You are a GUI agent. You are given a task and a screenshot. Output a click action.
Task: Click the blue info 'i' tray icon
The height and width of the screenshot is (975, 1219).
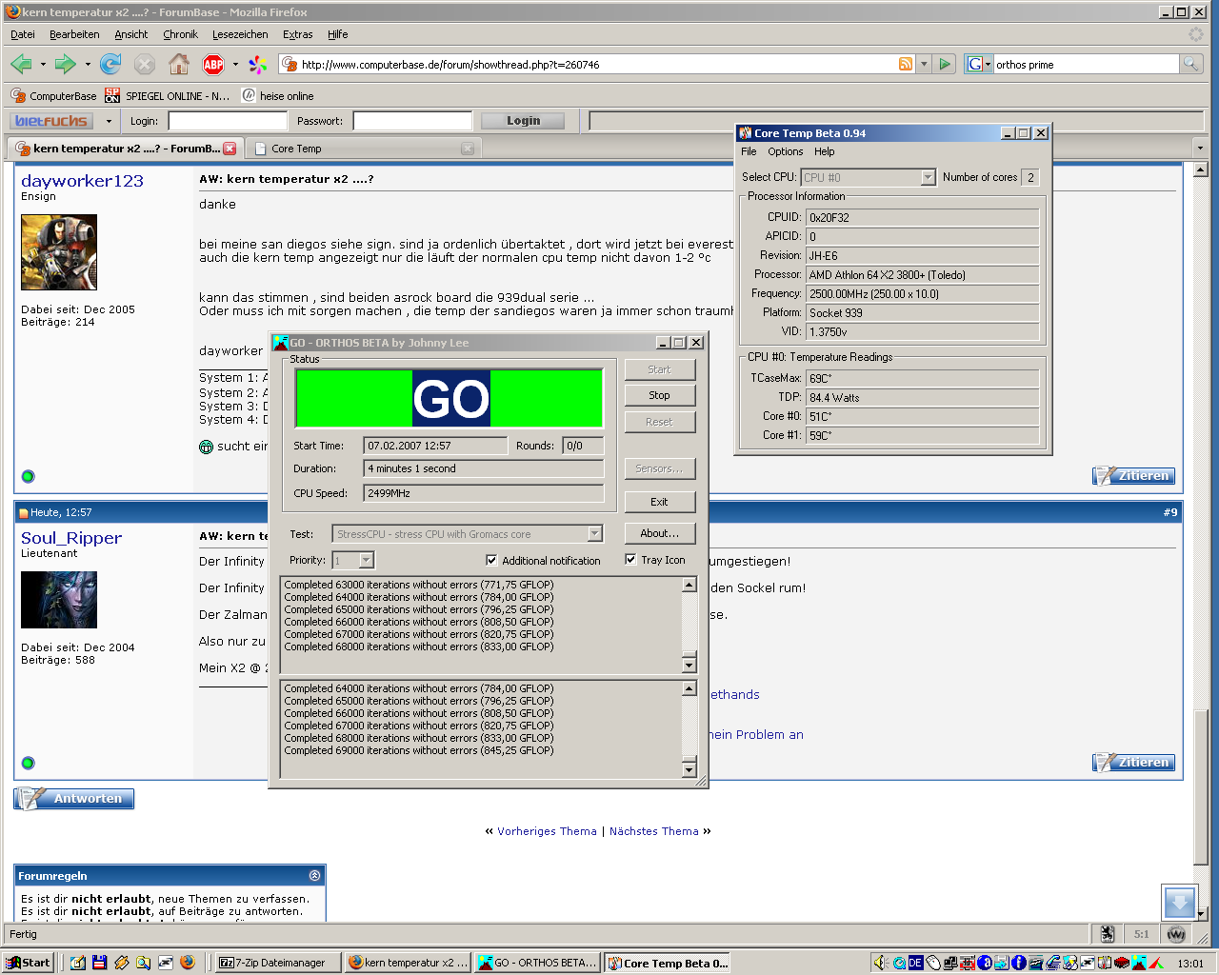point(1018,963)
